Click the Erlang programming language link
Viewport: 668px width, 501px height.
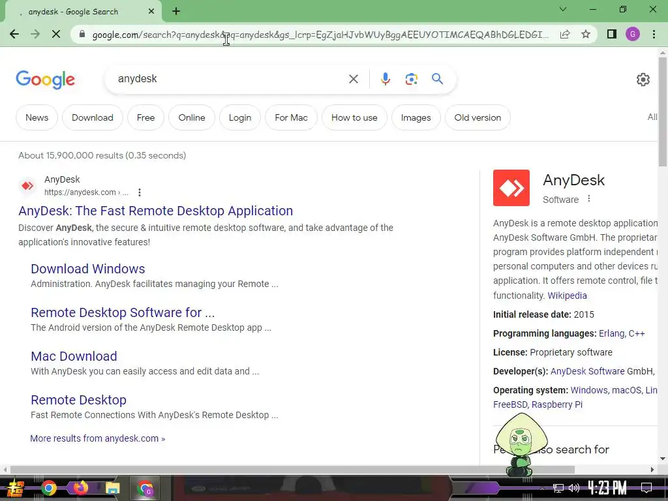[612, 333]
